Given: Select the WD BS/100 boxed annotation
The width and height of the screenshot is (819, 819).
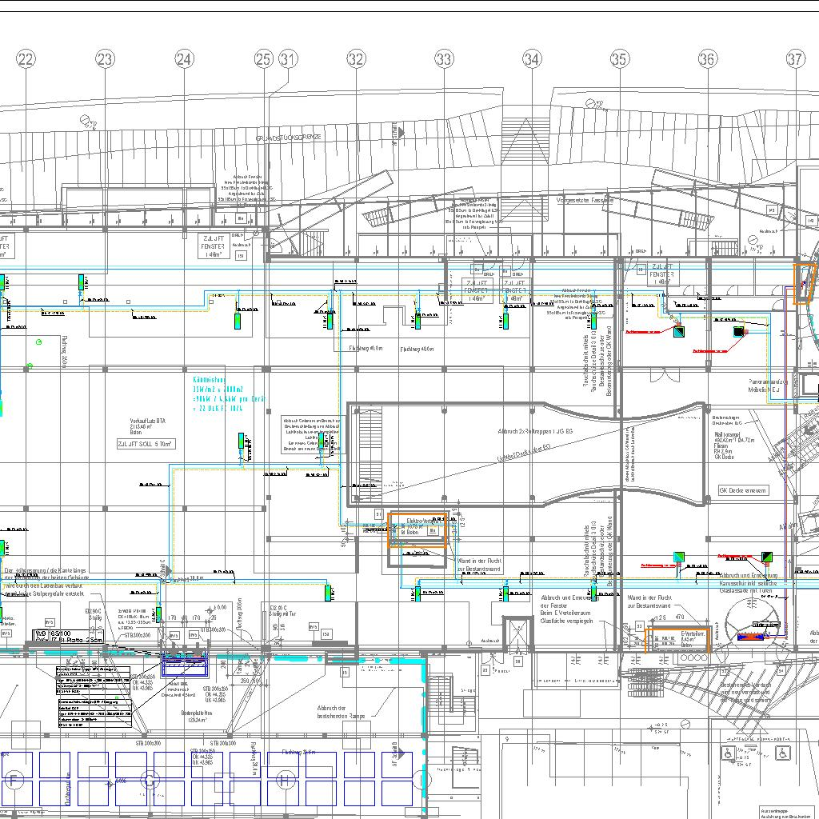Looking at the screenshot, I should tap(69, 636).
